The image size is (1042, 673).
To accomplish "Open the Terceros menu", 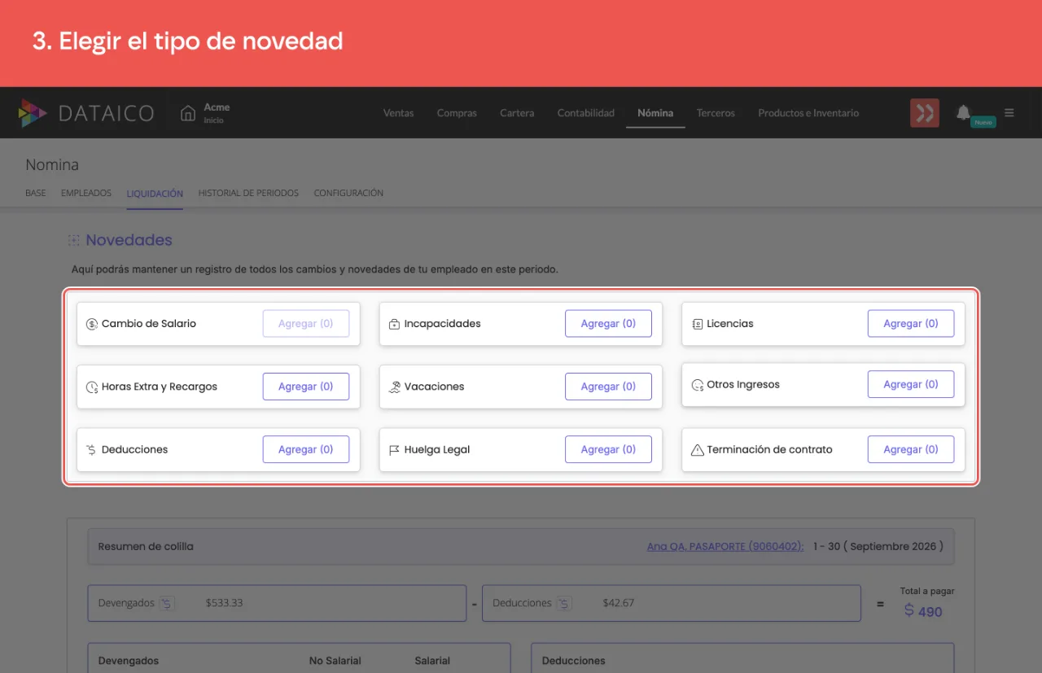I will (716, 113).
